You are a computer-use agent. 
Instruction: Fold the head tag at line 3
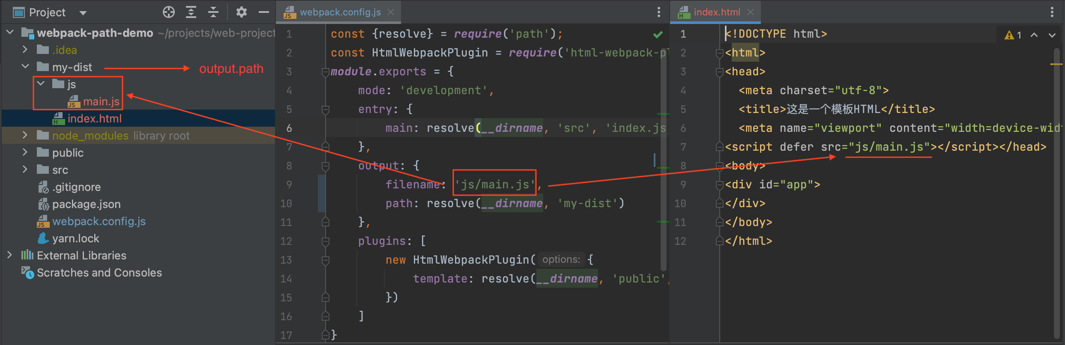tap(720, 71)
